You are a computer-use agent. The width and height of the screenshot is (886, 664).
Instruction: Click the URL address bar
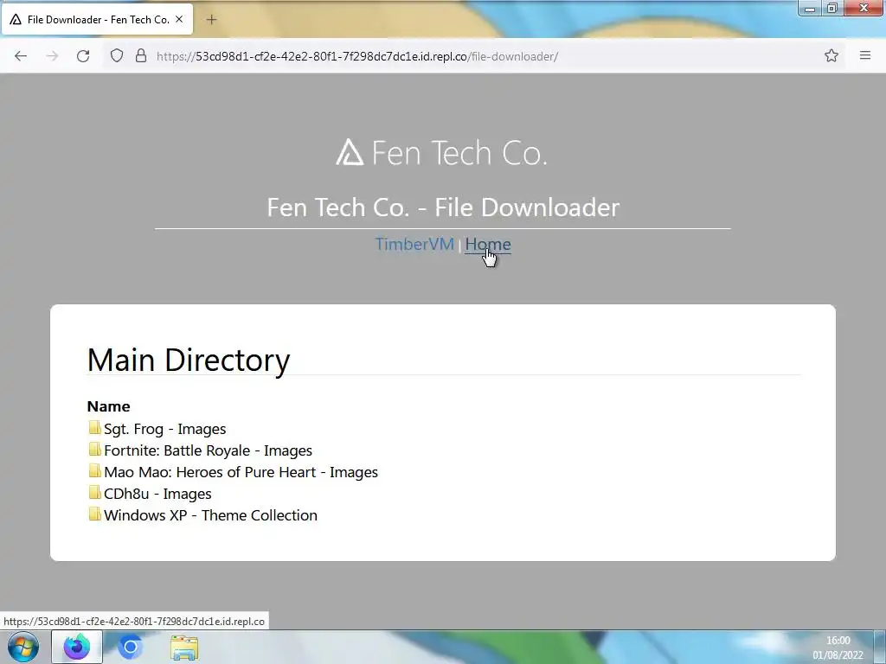475,56
